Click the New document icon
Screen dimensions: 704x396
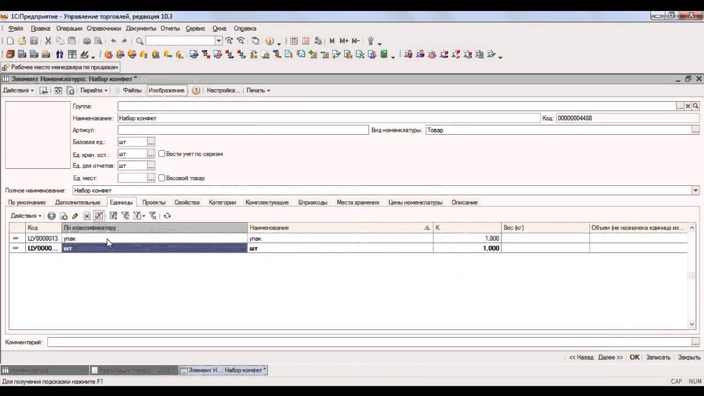[x=10, y=41]
